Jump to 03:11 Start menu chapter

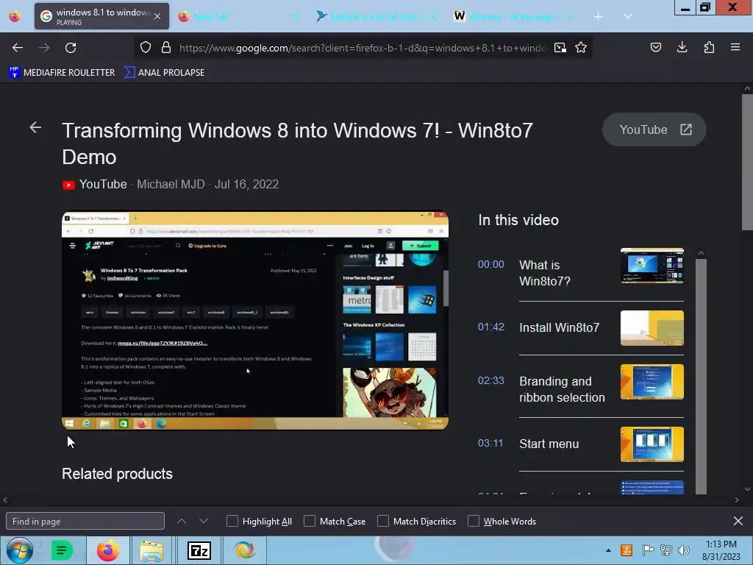(x=580, y=444)
